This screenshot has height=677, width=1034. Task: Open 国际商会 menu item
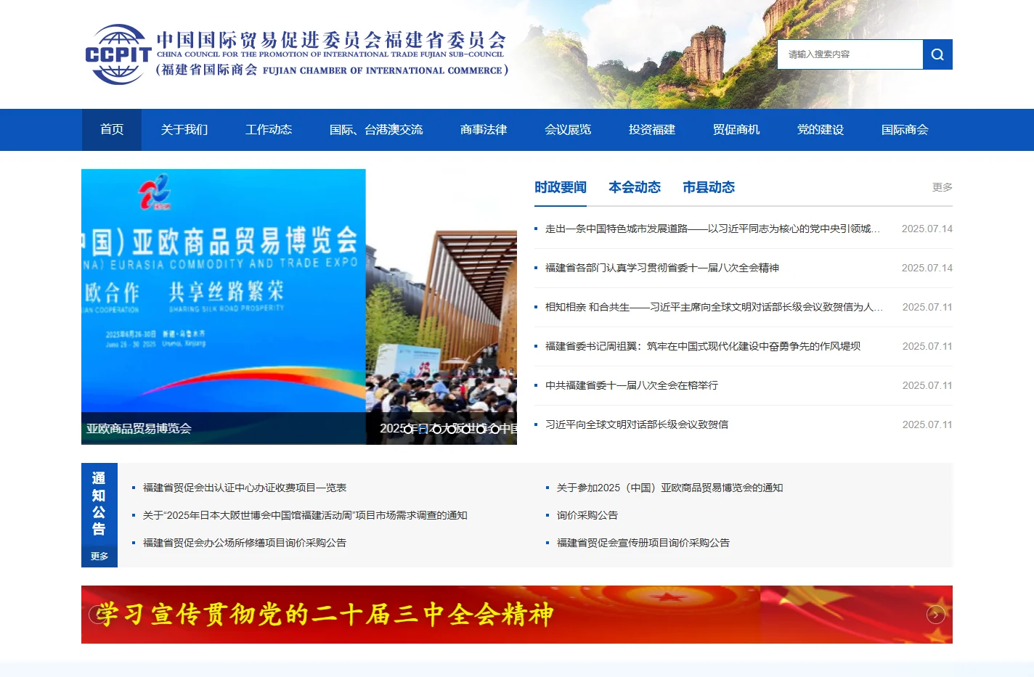coord(905,130)
